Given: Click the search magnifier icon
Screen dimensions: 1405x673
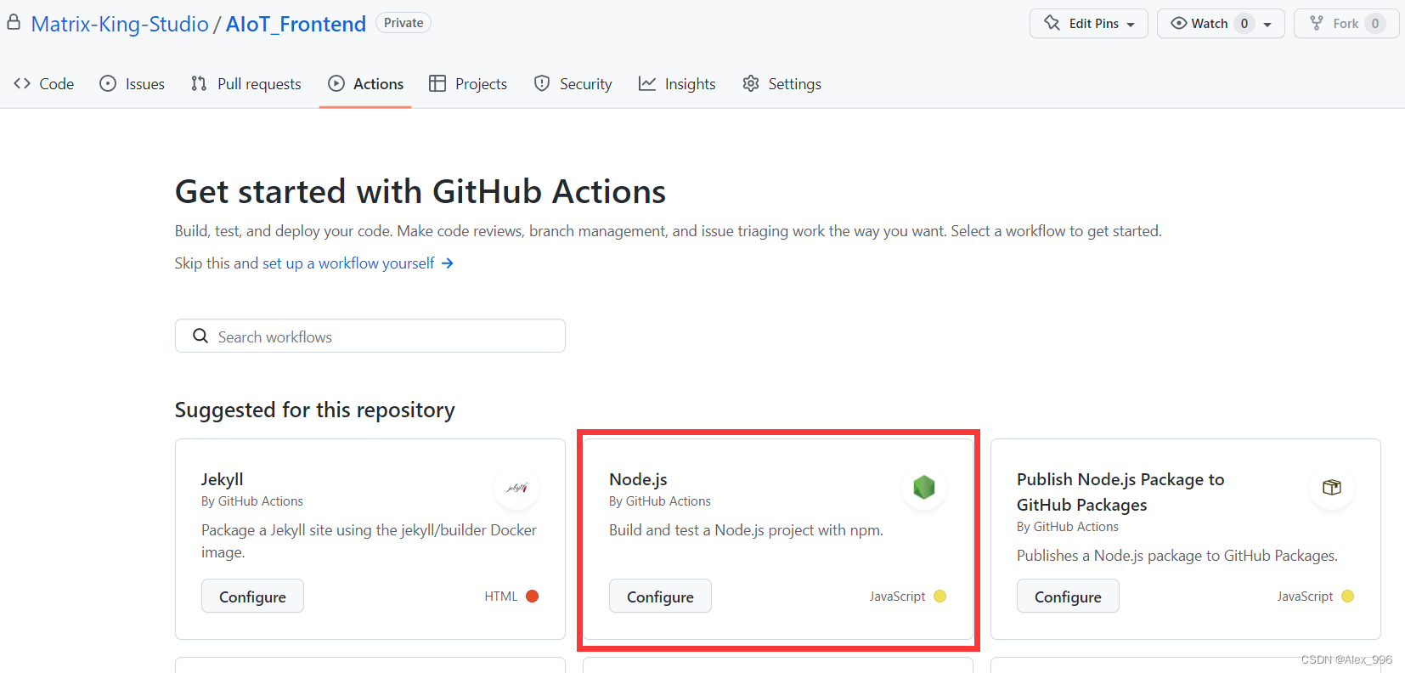Looking at the screenshot, I should [200, 336].
